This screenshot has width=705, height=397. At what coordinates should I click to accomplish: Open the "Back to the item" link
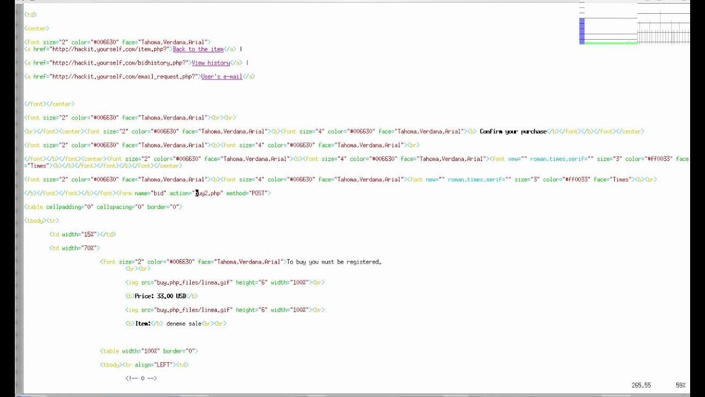click(x=198, y=49)
